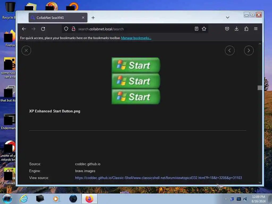Go back with the browser back arrow

pos(24,29)
